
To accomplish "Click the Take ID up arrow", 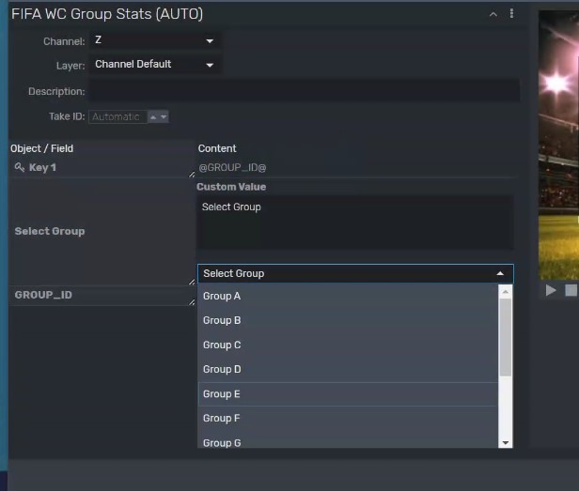I will pos(153,117).
